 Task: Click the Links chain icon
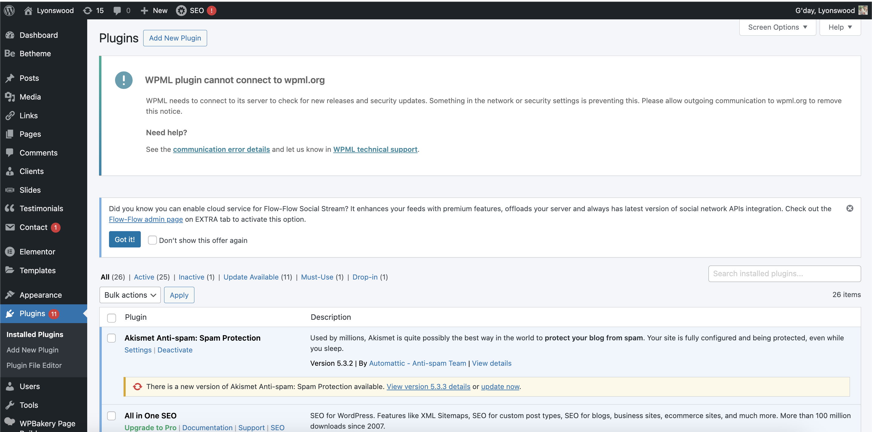coord(10,115)
